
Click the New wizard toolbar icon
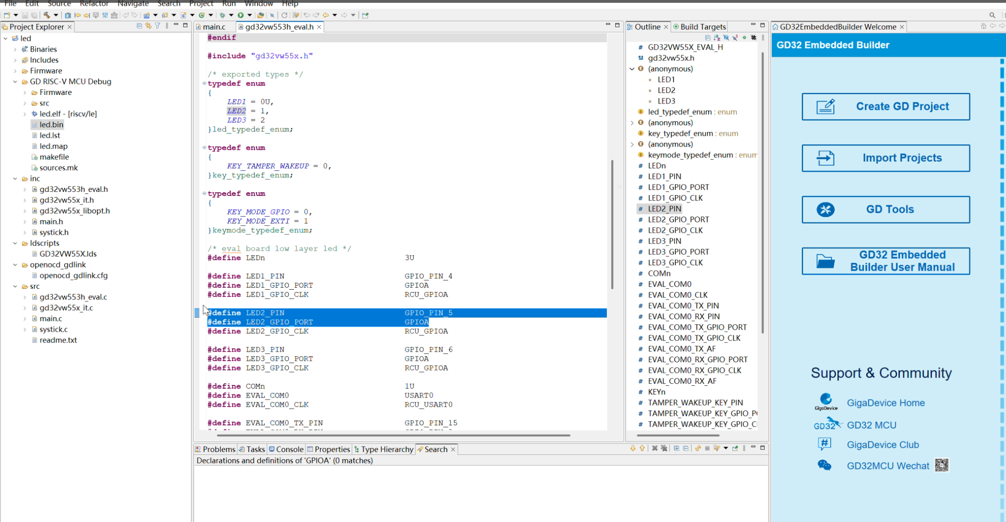point(7,15)
